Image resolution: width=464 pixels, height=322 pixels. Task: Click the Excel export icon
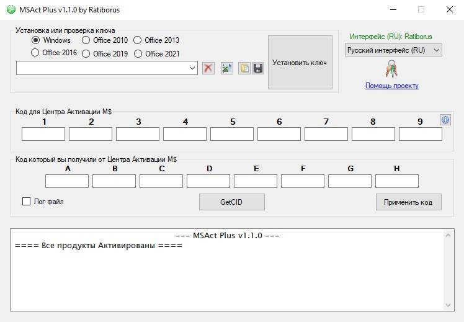[227, 68]
